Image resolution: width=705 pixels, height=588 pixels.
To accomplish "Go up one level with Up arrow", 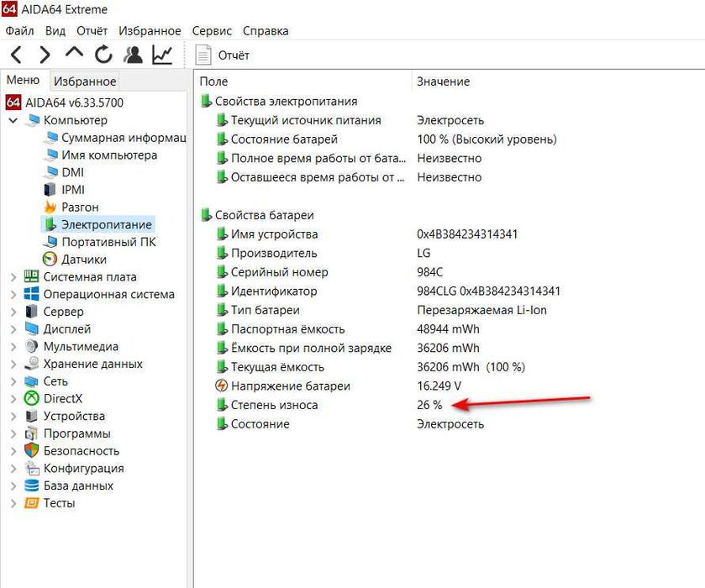I will (74, 55).
